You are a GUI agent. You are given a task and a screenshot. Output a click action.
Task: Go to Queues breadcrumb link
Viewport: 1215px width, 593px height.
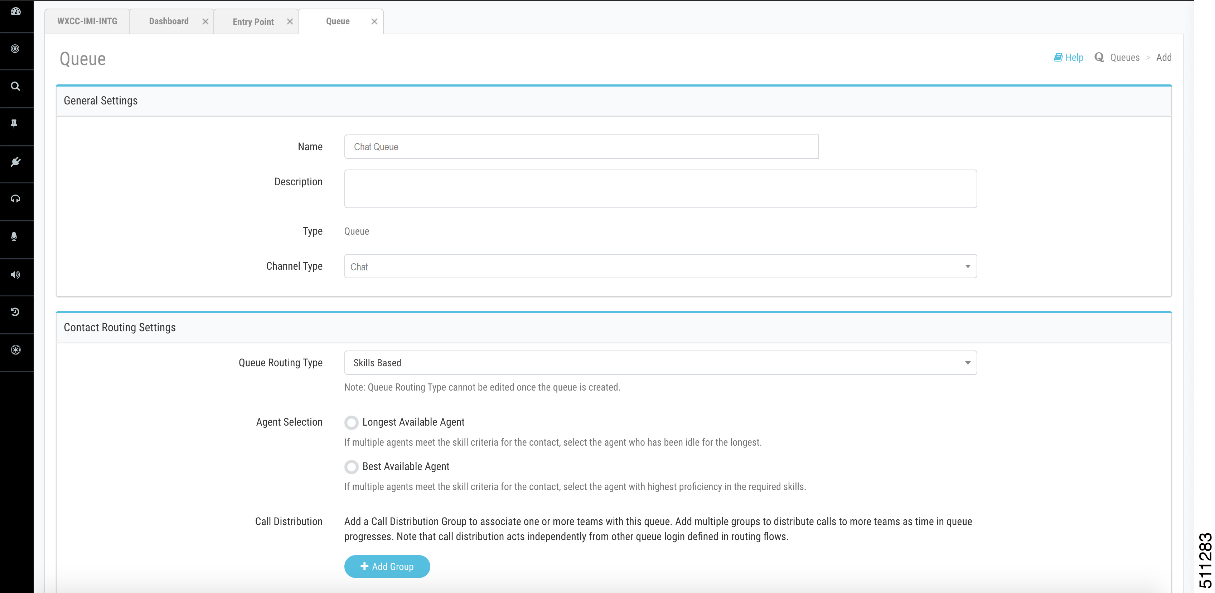(x=1124, y=58)
